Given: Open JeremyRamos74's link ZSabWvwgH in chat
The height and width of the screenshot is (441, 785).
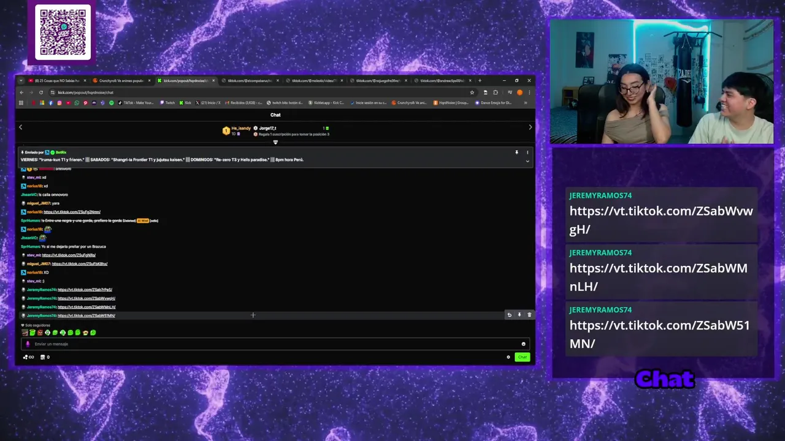Looking at the screenshot, I should click(x=86, y=298).
